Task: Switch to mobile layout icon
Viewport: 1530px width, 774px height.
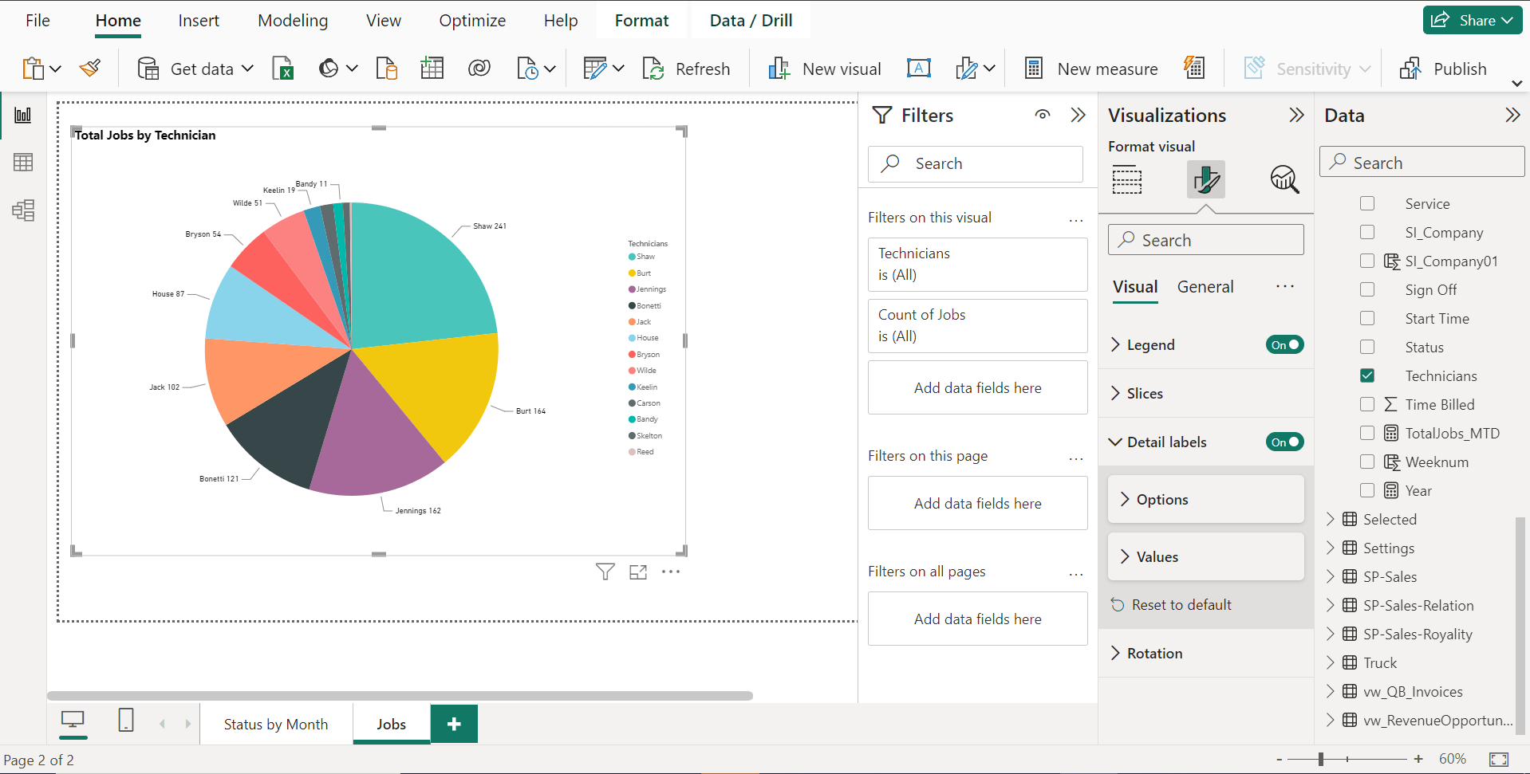Action: [x=126, y=721]
